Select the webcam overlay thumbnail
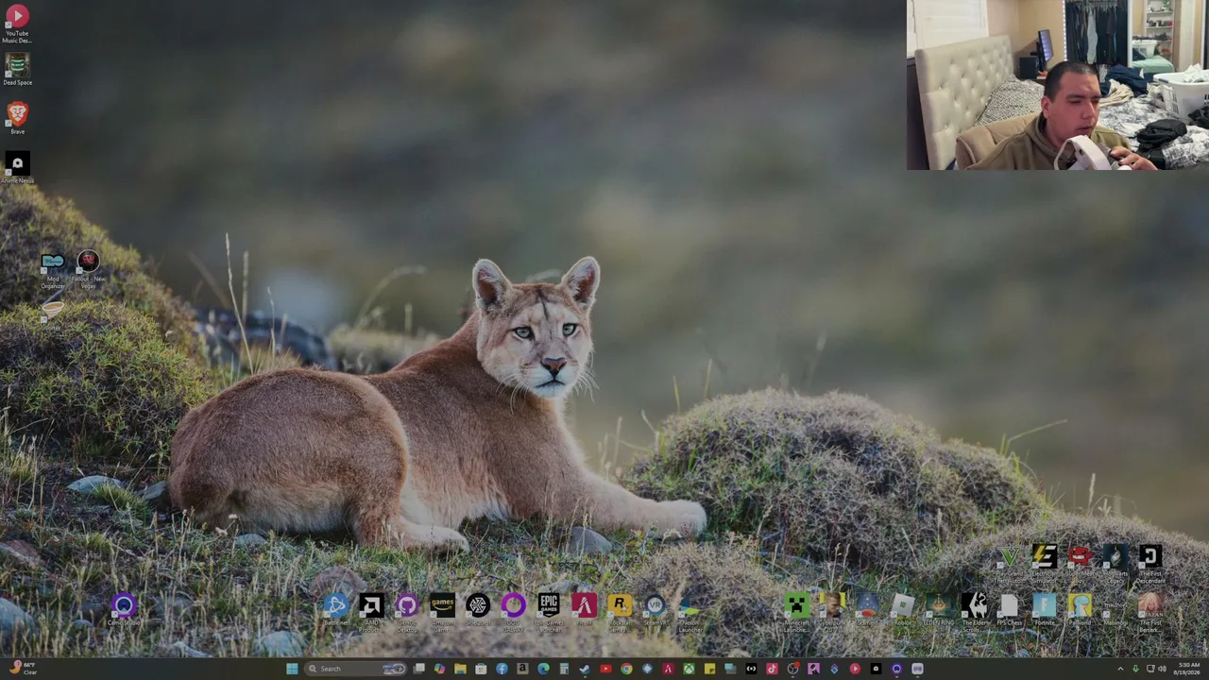The width and height of the screenshot is (1209, 680). pyautogui.click(x=1058, y=85)
